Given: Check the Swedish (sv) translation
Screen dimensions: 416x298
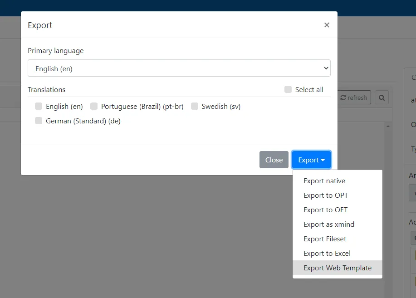Looking at the screenshot, I should tap(195, 106).
